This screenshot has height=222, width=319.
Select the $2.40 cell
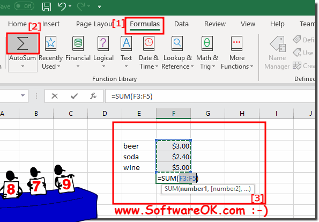tap(173, 157)
